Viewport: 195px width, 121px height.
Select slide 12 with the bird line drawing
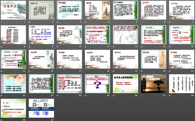coord(126,35)
